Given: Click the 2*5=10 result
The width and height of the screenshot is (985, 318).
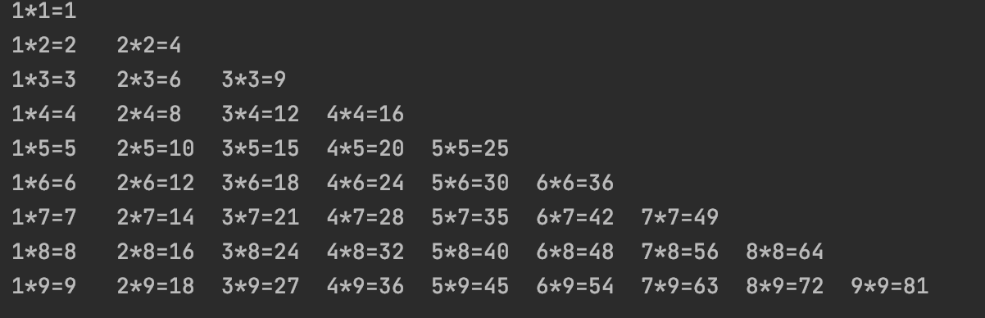Looking at the screenshot, I should tap(156, 149).
